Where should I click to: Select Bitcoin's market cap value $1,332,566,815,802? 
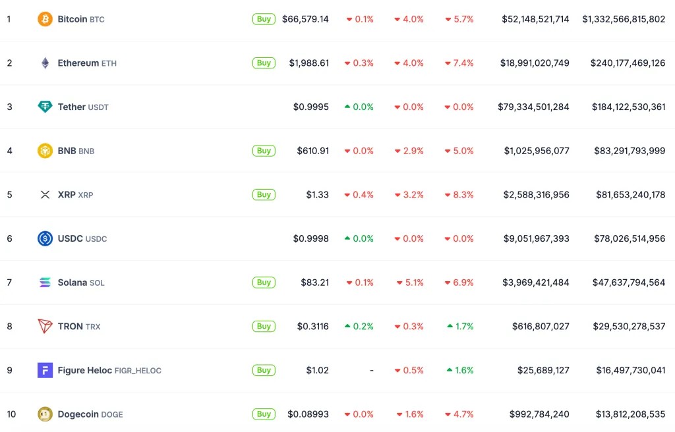click(624, 19)
